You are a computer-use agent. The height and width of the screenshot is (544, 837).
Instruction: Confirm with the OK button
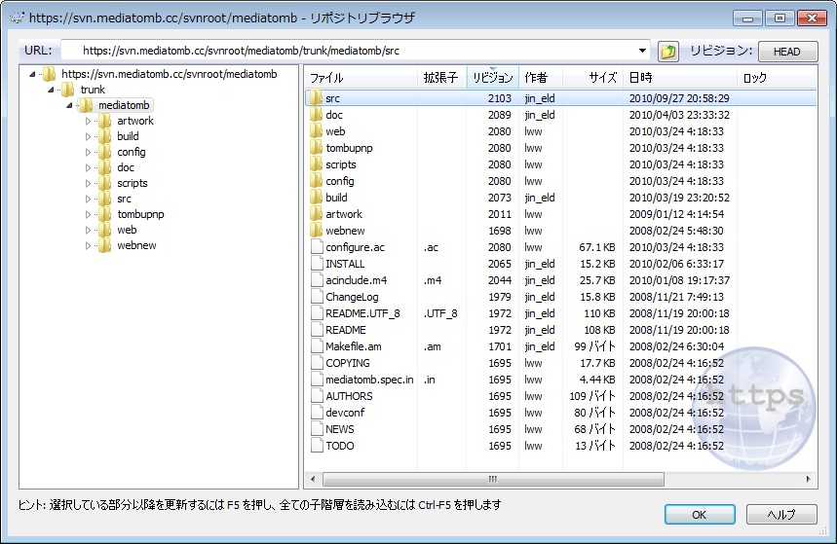[700, 515]
